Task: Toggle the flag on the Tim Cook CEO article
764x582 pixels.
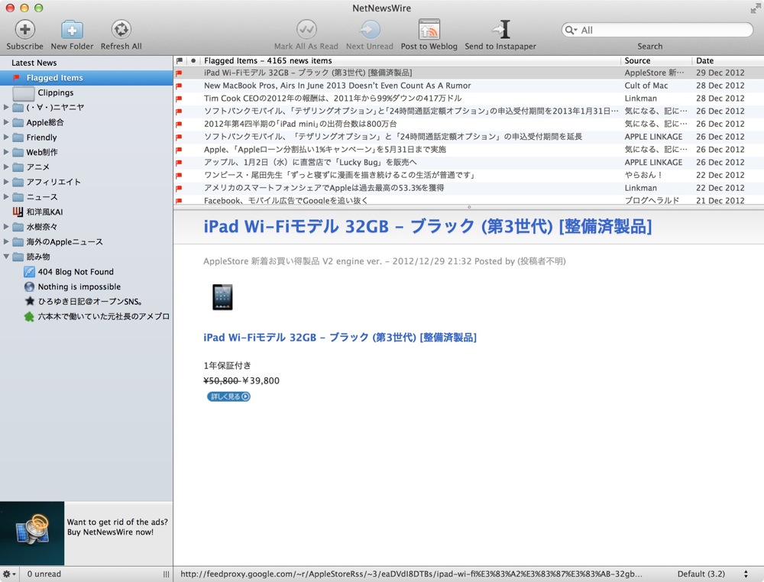Action: (x=179, y=99)
